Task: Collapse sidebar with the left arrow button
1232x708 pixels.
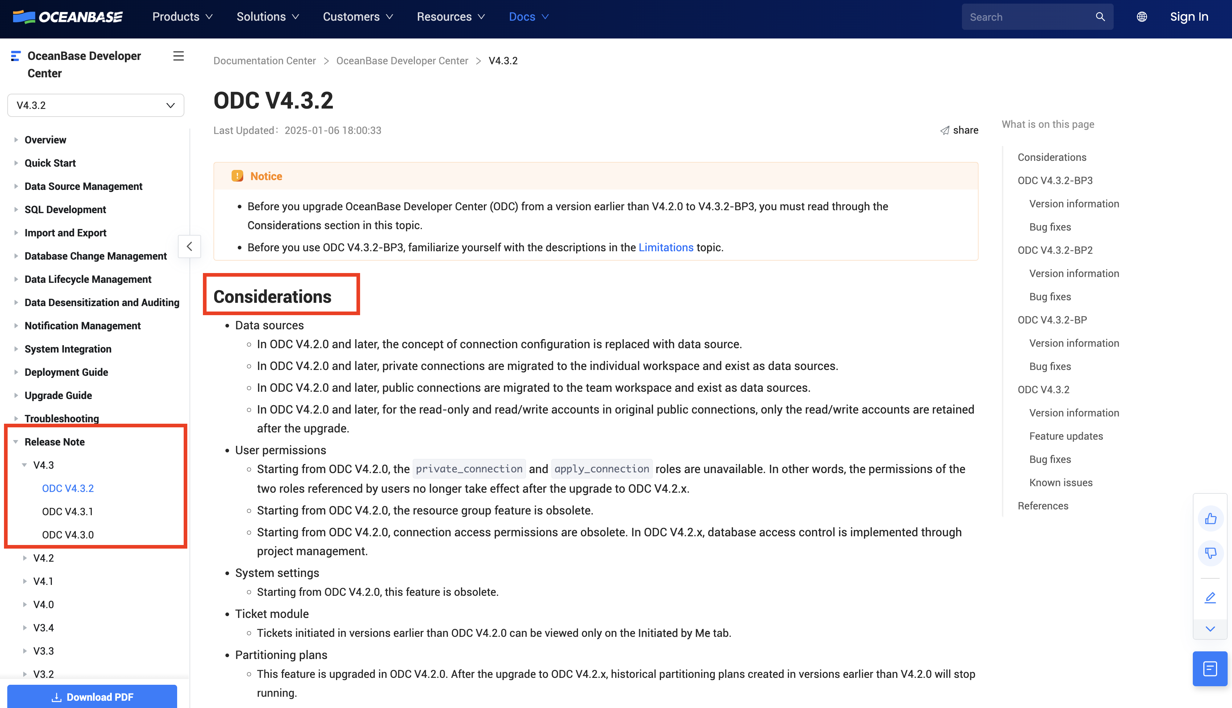Action: click(189, 247)
